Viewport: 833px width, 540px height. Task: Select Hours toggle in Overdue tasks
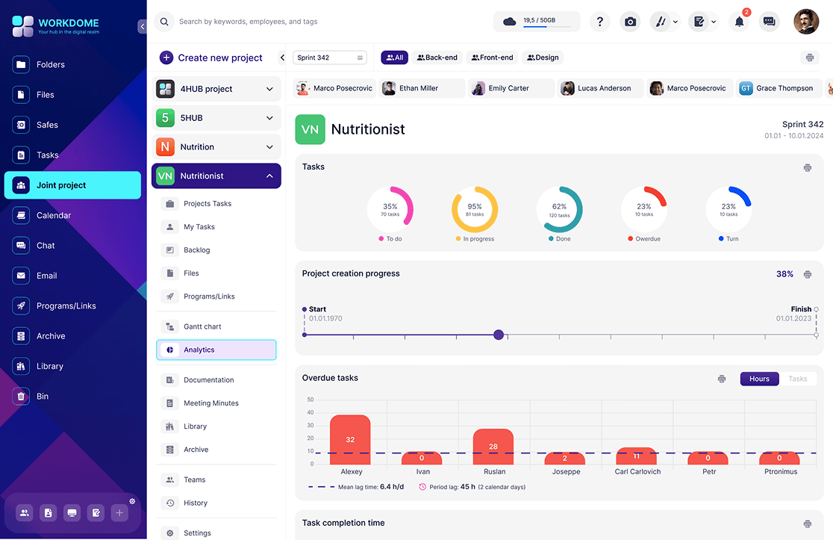(759, 379)
